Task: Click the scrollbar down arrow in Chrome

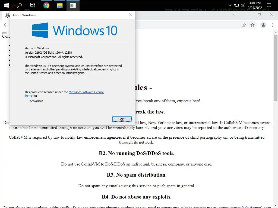Action: 276,206
